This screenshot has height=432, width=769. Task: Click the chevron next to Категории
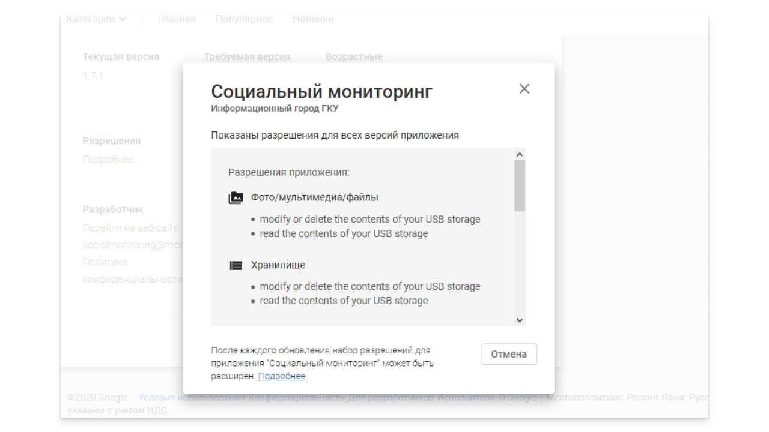(123, 19)
